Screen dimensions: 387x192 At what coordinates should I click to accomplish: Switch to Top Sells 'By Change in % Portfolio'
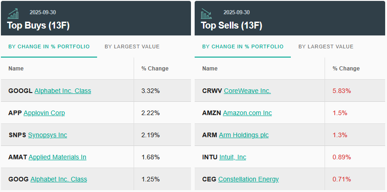pyautogui.click(x=243, y=47)
